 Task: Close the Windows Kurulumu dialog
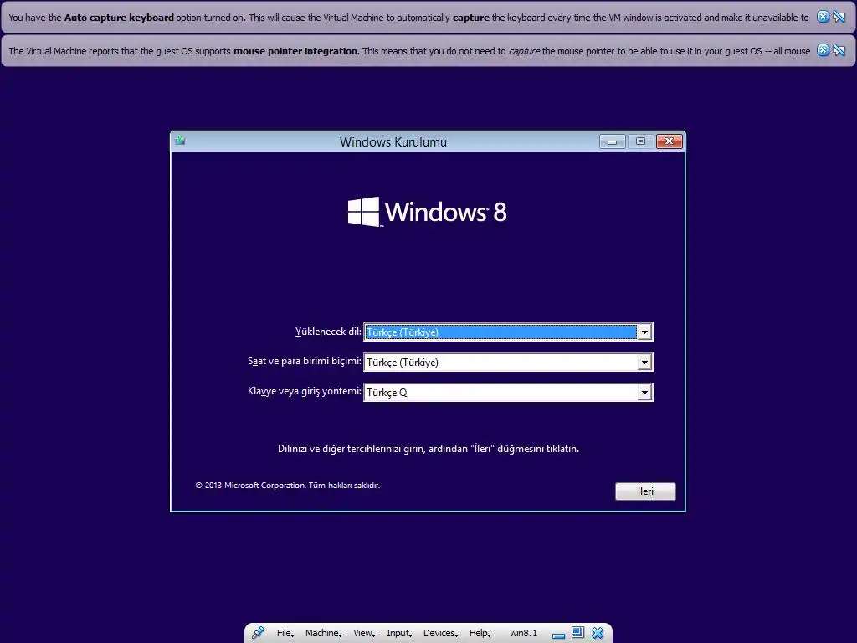(669, 141)
